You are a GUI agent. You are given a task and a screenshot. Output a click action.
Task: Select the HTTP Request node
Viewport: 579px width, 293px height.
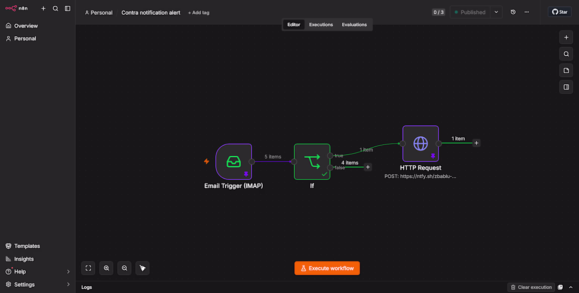point(421,144)
